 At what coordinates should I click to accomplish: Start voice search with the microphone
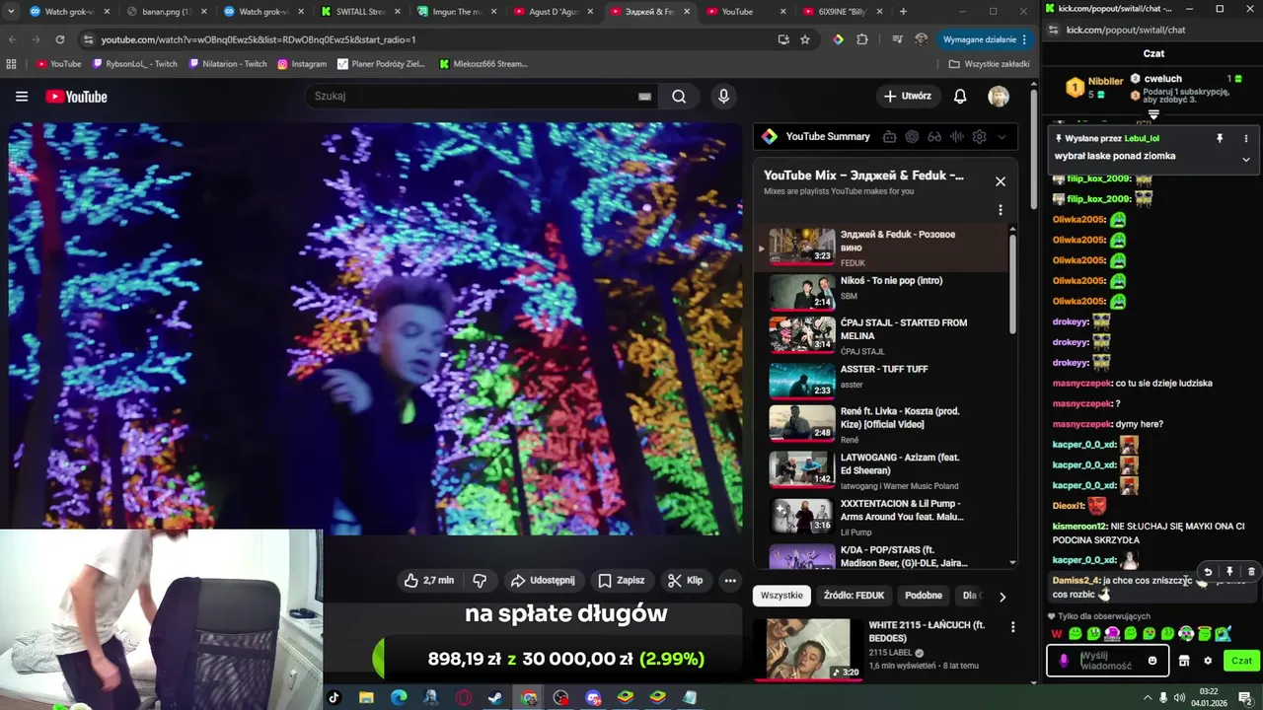(x=723, y=97)
